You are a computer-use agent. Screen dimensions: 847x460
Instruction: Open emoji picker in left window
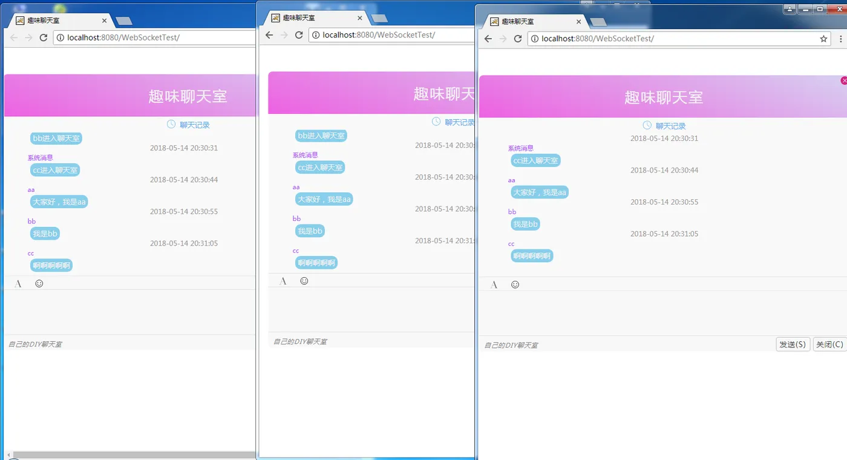click(x=39, y=283)
